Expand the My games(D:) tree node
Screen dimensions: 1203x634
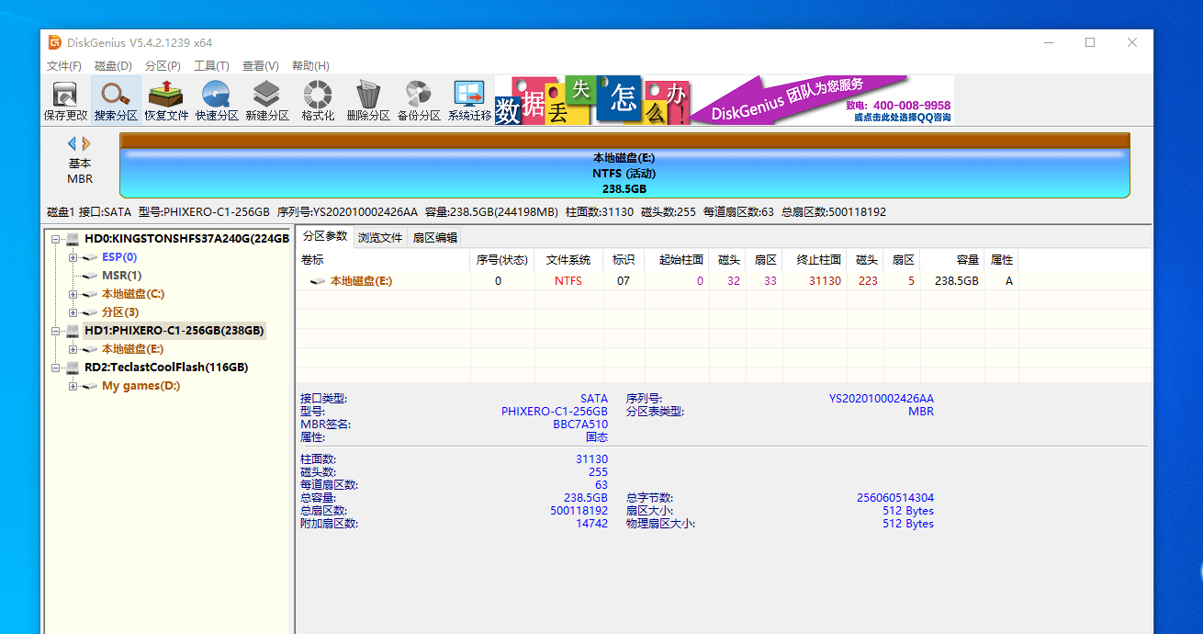[73, 386]
